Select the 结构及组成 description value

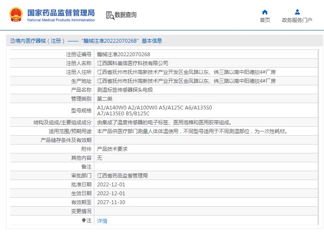click(165, 123)
